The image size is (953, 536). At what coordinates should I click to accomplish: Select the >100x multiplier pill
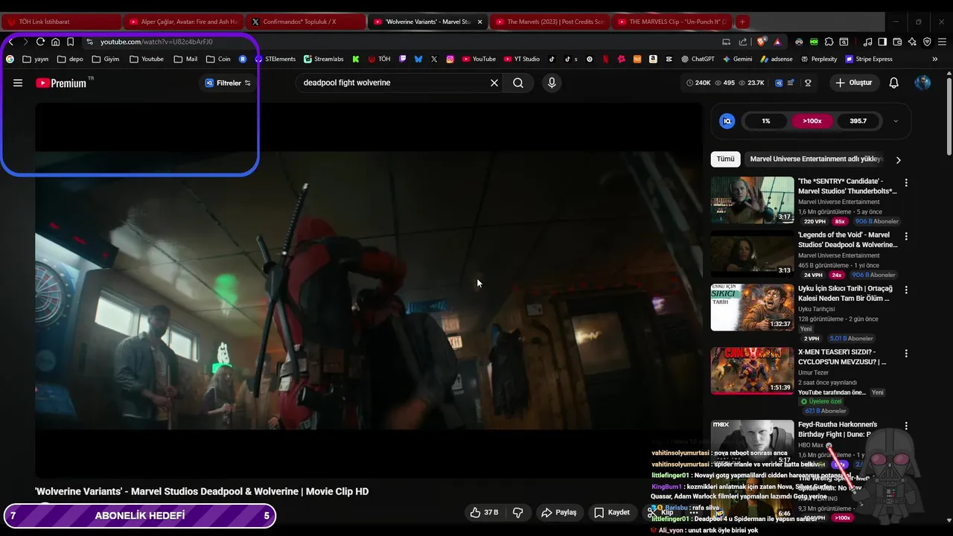tap(812, 121)
